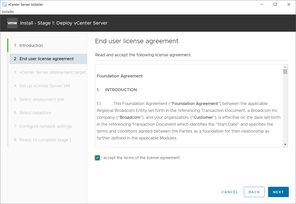Go to step 1 Introduction
This screenshot has height=204, width=296.
click(31, 45)
